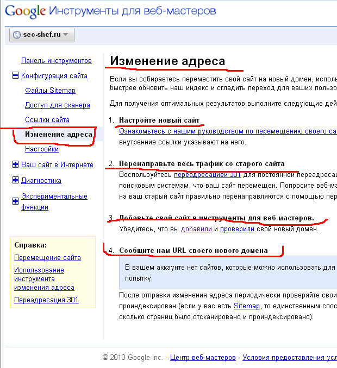Select Доступ для сканера menu item
Image resolution: width=337 pixels, height=368 pixels.
point(57,105)
